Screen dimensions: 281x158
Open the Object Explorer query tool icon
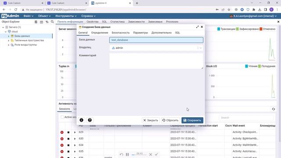click(36, 22)
